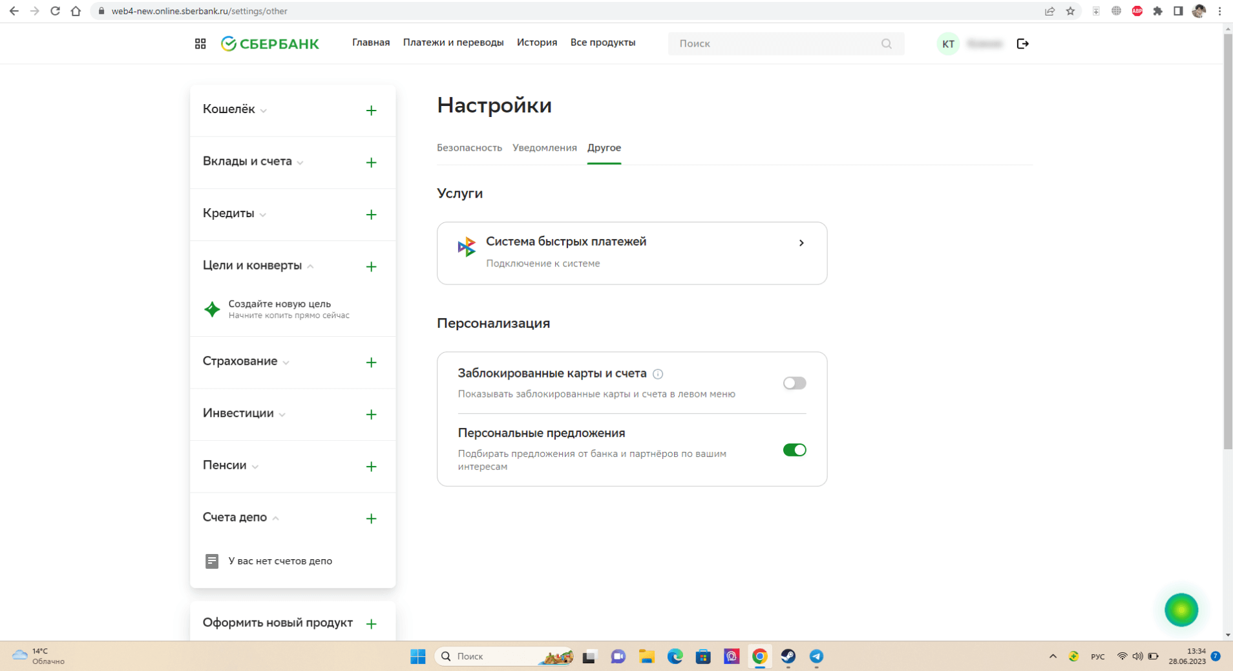Open Telegram from the taskbar

(816, 656)
